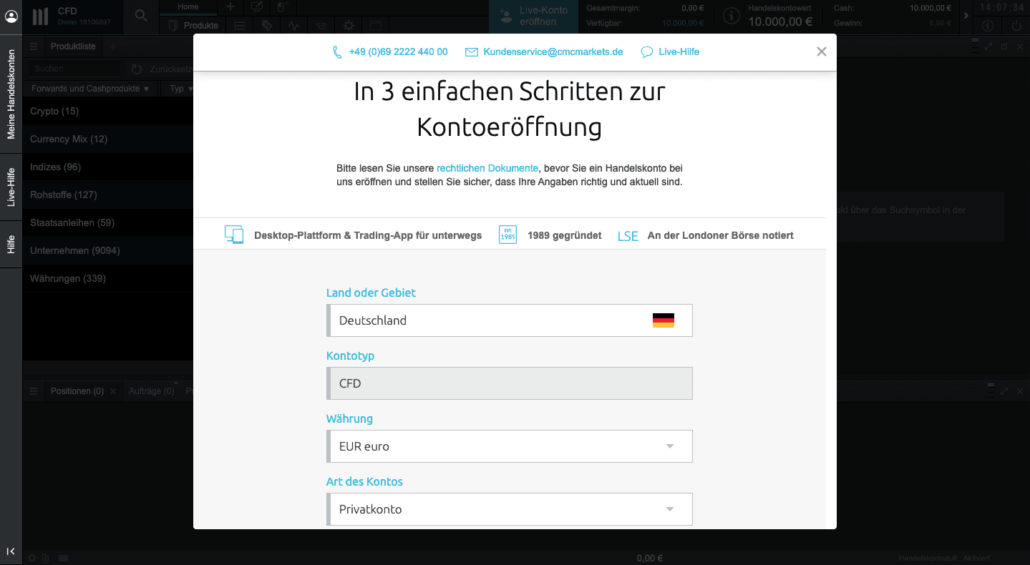Click the document icon in status bar
The image size is (1030, 565).
coord(46,558)
